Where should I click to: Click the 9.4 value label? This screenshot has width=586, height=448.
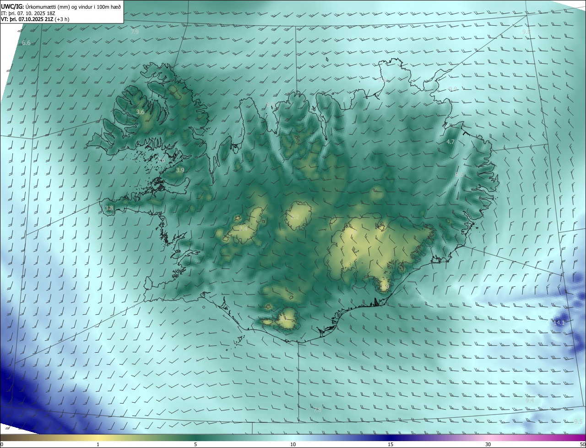pos(530,401)
